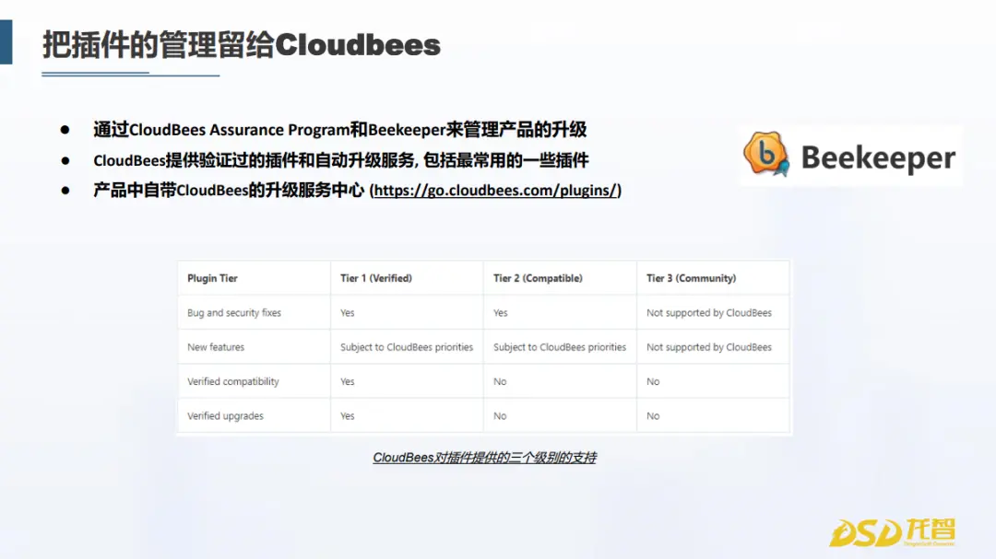
Task: Click Tier 2 'Yes' in Bug and security fixes row
Action: point(501,313)
